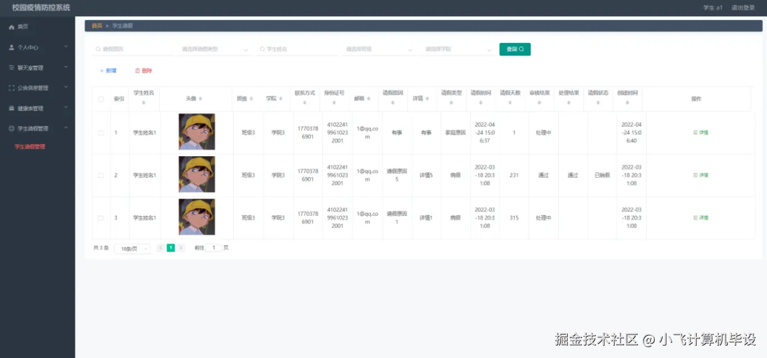The image size is (767, 358).
Task: Click the globe icon beside 学生请假管理
Action: pyautogui.click(x=12, y=128)
